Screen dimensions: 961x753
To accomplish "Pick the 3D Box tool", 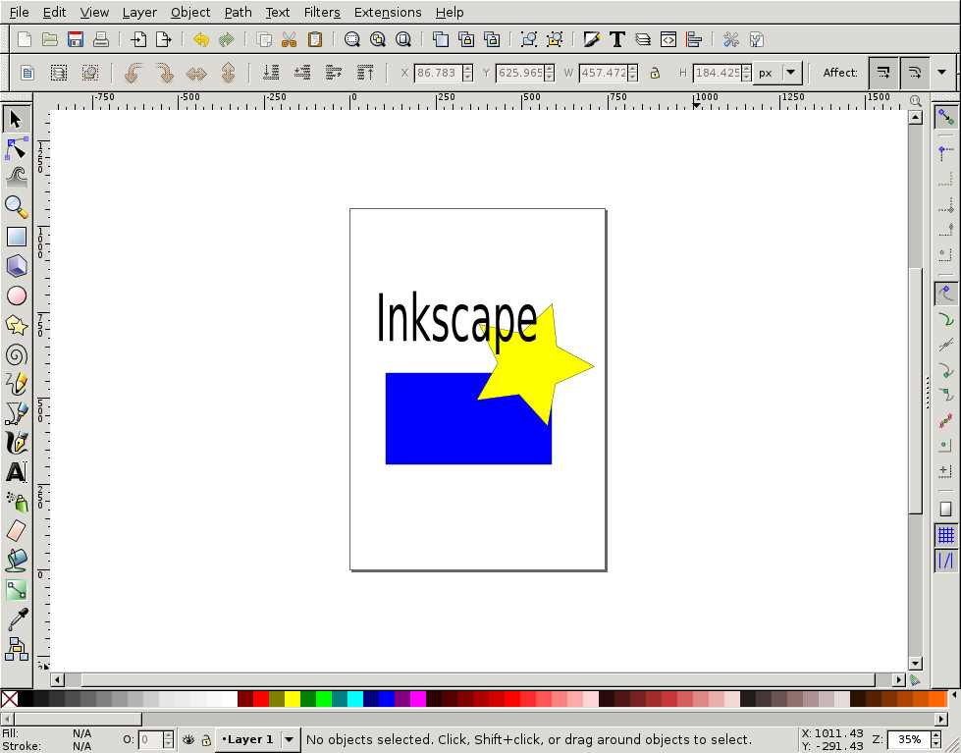I will (16, 266).
